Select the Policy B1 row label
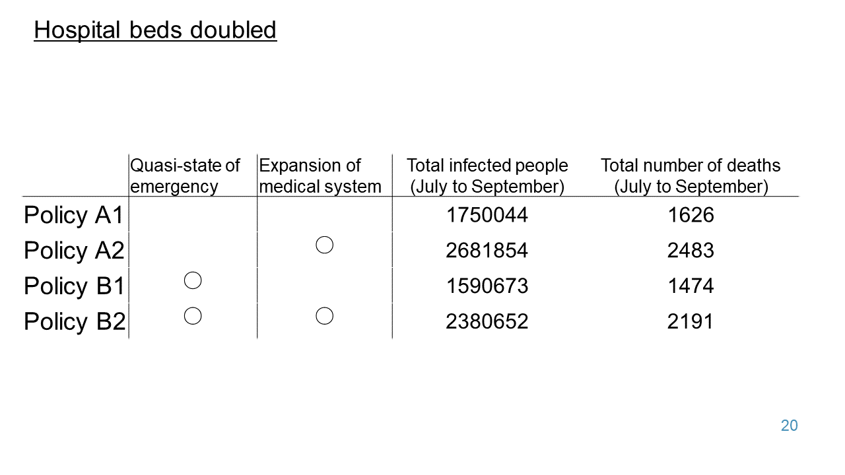This screenshot has width=845, height=475. 74,286
